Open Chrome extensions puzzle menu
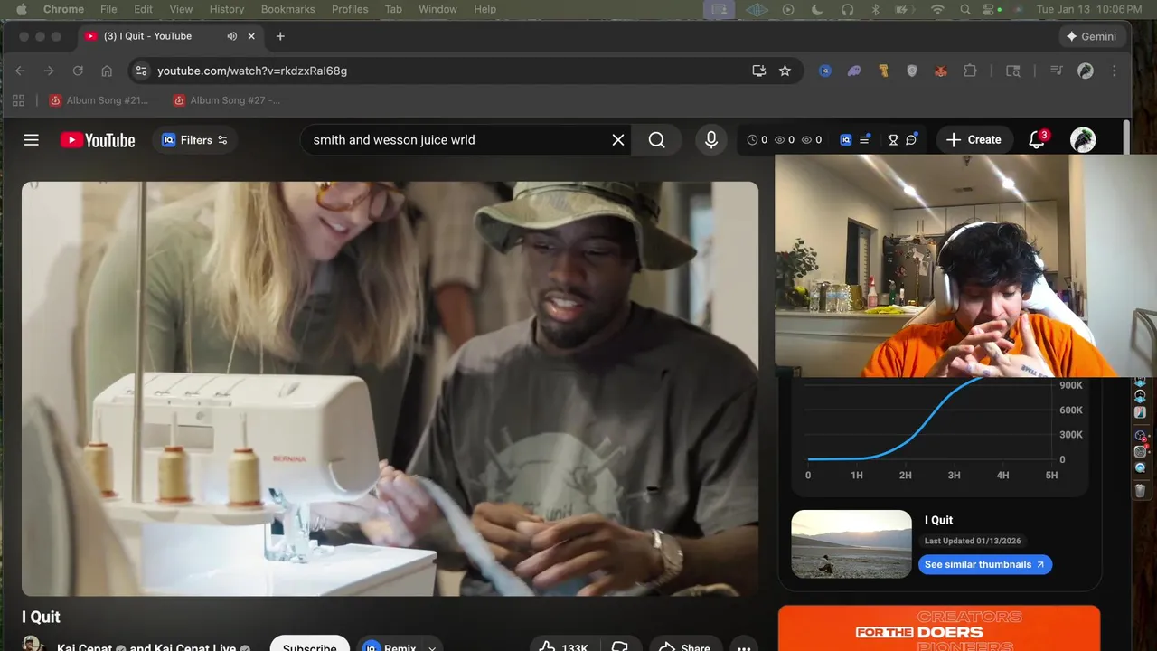 tap(970, 71)
